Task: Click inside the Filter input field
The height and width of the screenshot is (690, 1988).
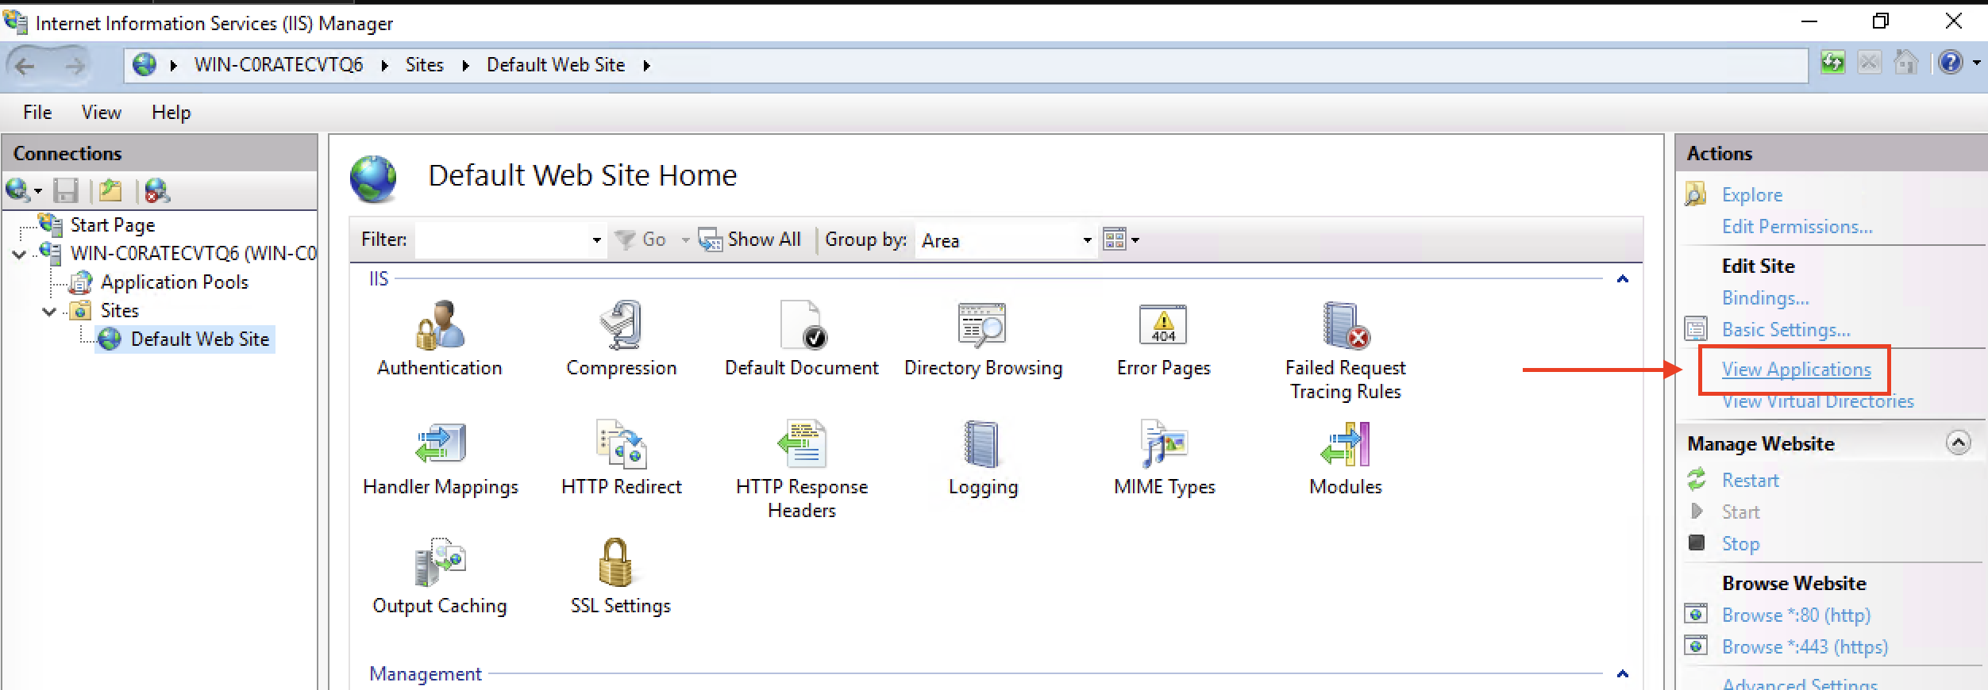Action: click(503, 240)
